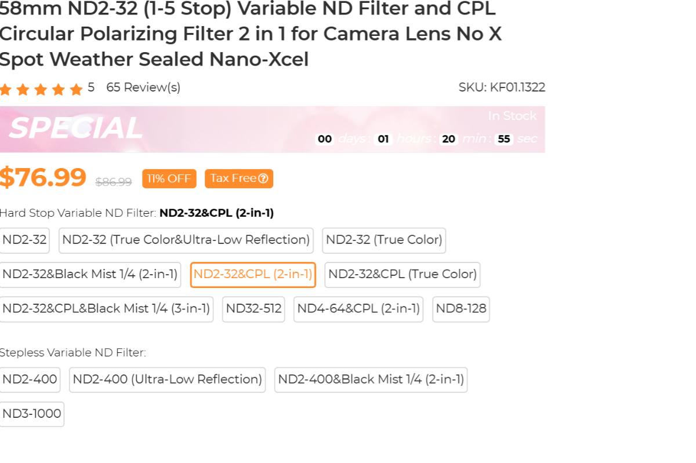Select the ND3-1000 filter option
This screenshot has height=463, width=696.
[32, 414]
